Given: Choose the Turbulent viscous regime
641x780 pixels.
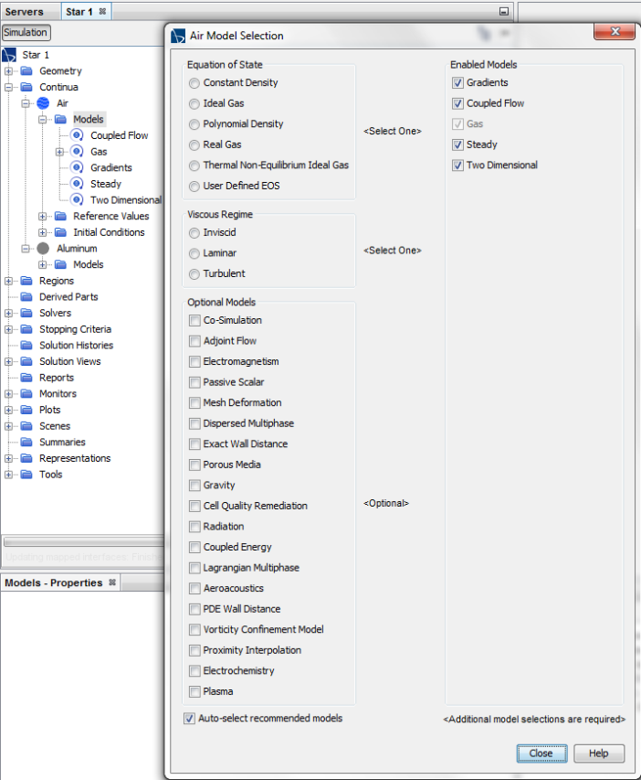Looking at the screenshot, I should click(x=194, y=273).
